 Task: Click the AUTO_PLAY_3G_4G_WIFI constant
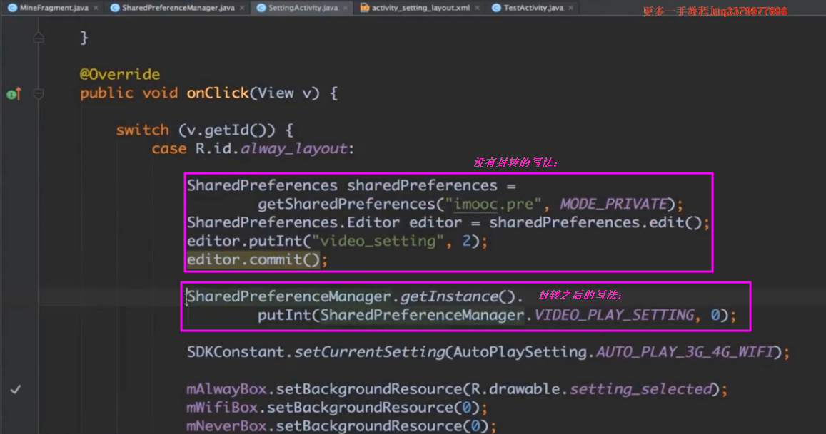coord(685,352)
